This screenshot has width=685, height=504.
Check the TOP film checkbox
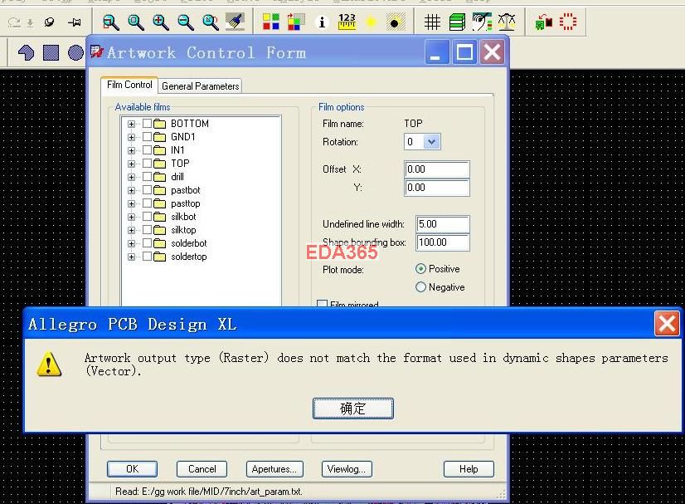coord(148,164)
